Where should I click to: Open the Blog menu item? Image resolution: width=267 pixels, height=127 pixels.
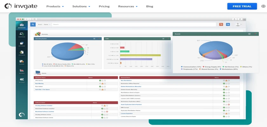pyautogui.click(x=150, y=6)
